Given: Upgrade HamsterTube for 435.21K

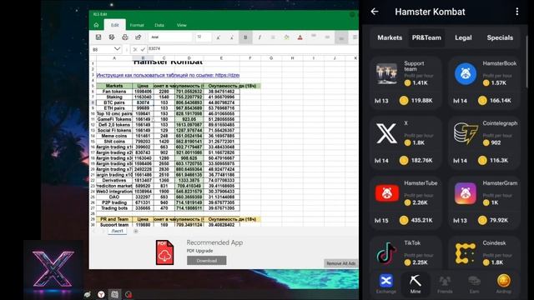Looking at the screenshot, I should (x=416, y=220).
